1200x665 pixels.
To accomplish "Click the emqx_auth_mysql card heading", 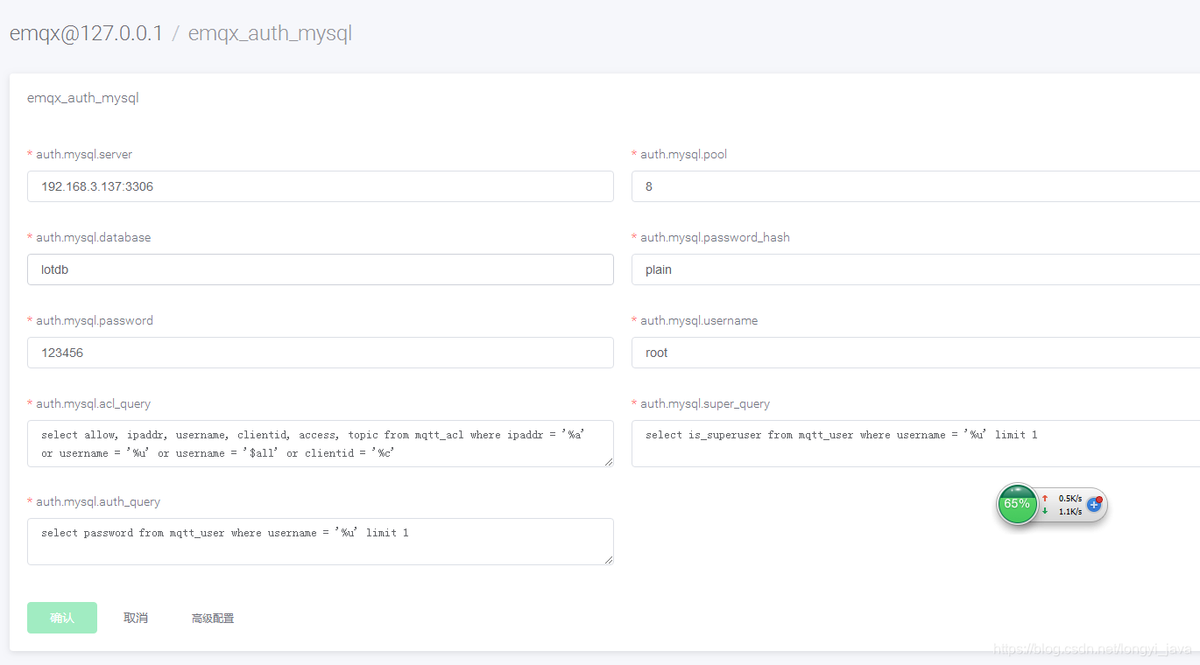I will tap(83, 98).
